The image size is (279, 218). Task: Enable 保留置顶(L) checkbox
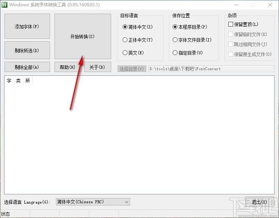(x=243, y=24)
